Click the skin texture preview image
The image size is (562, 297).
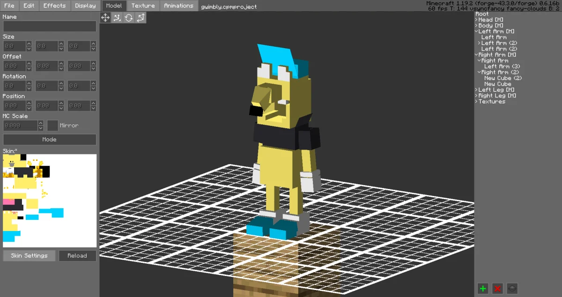tap(50, 201)
